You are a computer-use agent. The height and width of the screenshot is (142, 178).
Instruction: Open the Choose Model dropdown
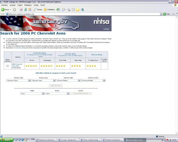[x=93, y=80]
